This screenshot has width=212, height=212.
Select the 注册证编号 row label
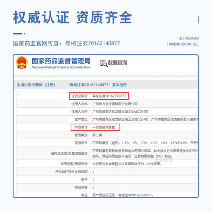(79, 96)
